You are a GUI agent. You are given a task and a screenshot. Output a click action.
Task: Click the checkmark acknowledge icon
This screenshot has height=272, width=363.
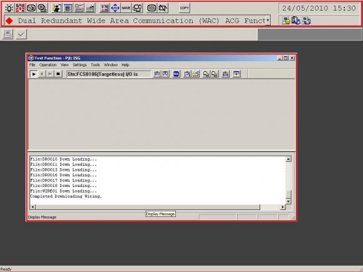pyautogui.click(x=21, y=34)
